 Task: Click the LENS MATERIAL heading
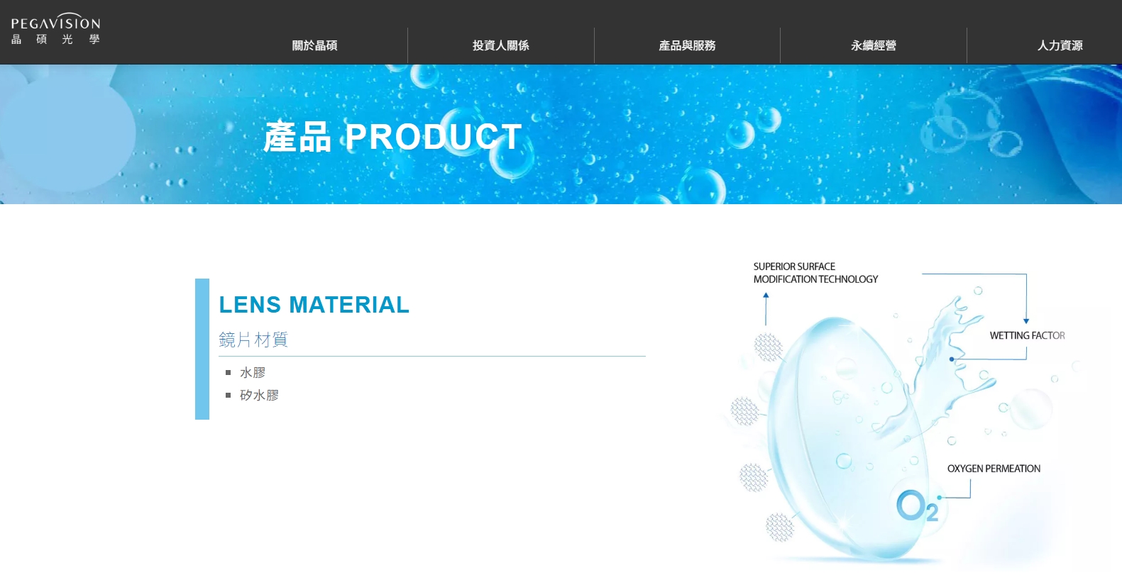coord(314,305)
